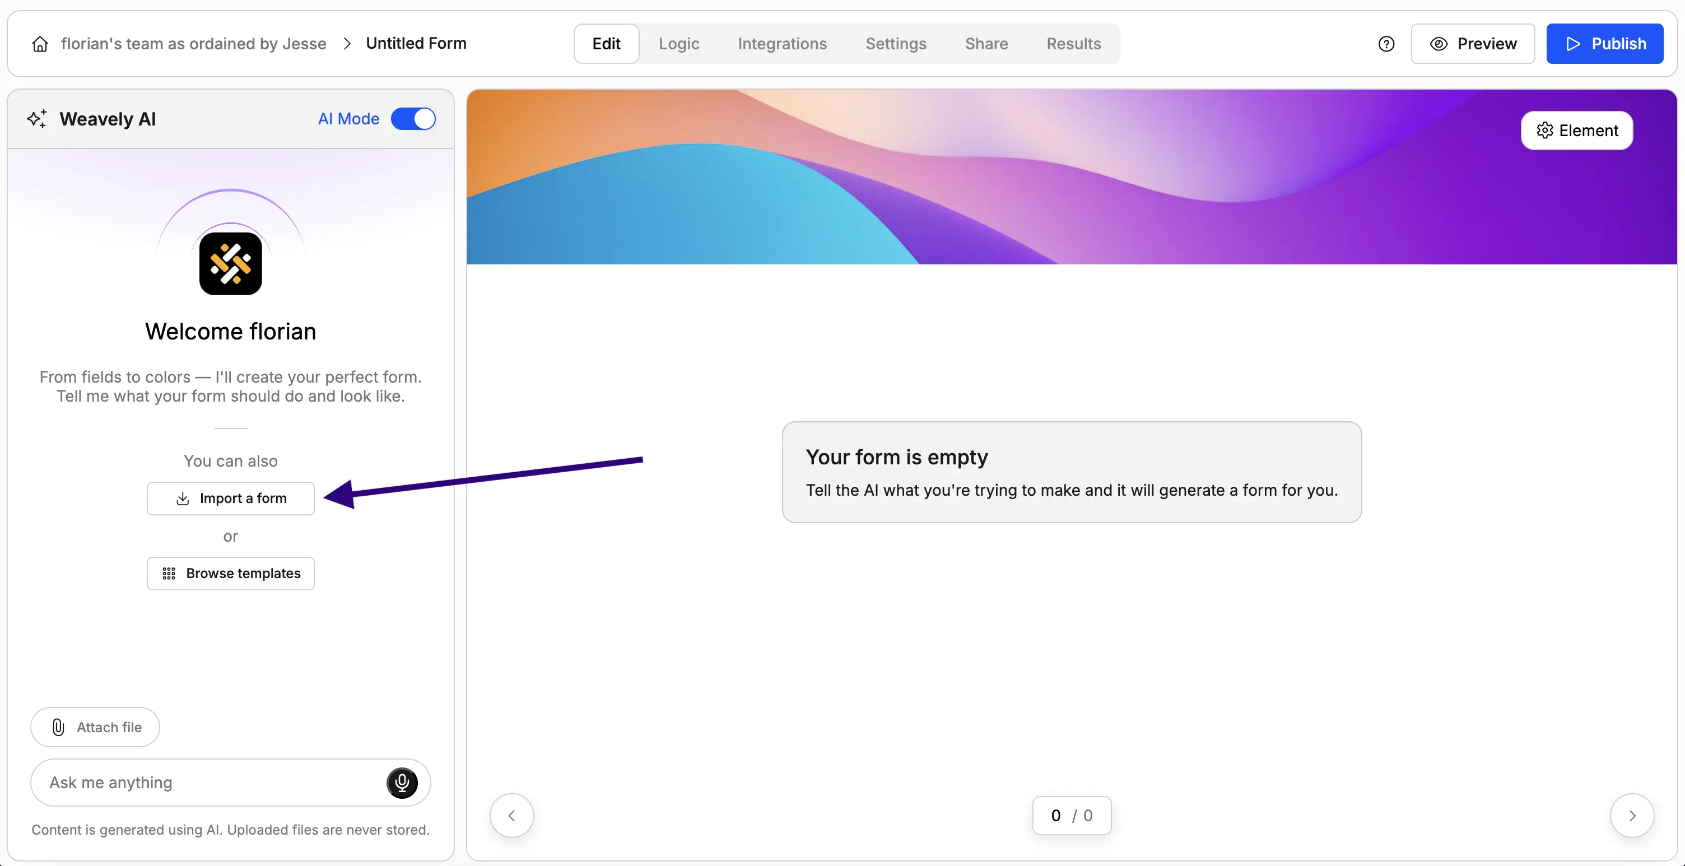Image resolution: width=1685 pixels, height=866 pixels.
Task: Click the left navigation chevron at the bottom
Action: [x=511, y=815]
